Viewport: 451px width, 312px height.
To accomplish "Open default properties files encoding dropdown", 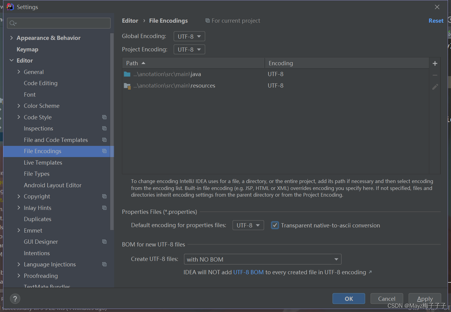I will (x=248, y=225).
